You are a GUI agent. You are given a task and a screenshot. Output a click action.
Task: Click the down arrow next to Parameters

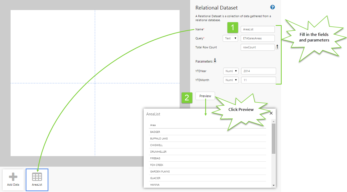(x=215, y=61)
